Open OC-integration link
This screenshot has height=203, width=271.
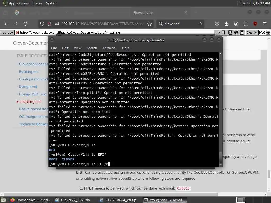[34, 117]
